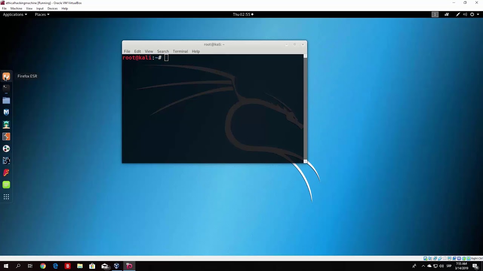Click the terminal vertical scrollbar
The image size is (483, 271).
(x=305, y=108)
